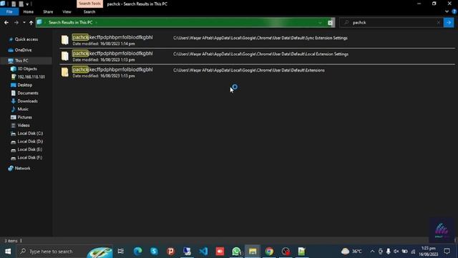This screenshot has height=258, width=458.
Task: Open Desktop in the navigation pane
Action: 24,85
